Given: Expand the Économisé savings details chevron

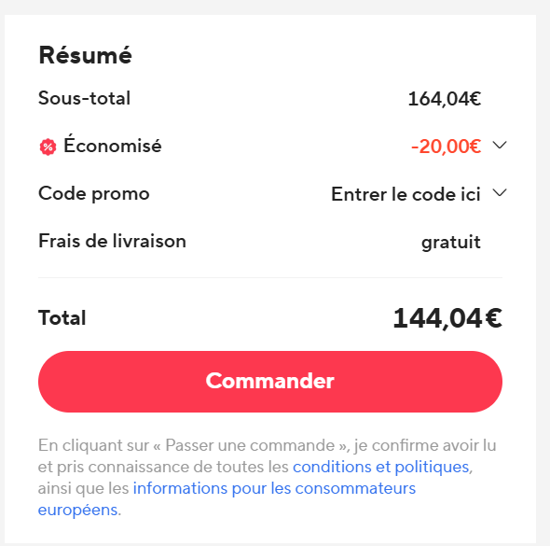Looking at the screenshot, I should 499,145.
